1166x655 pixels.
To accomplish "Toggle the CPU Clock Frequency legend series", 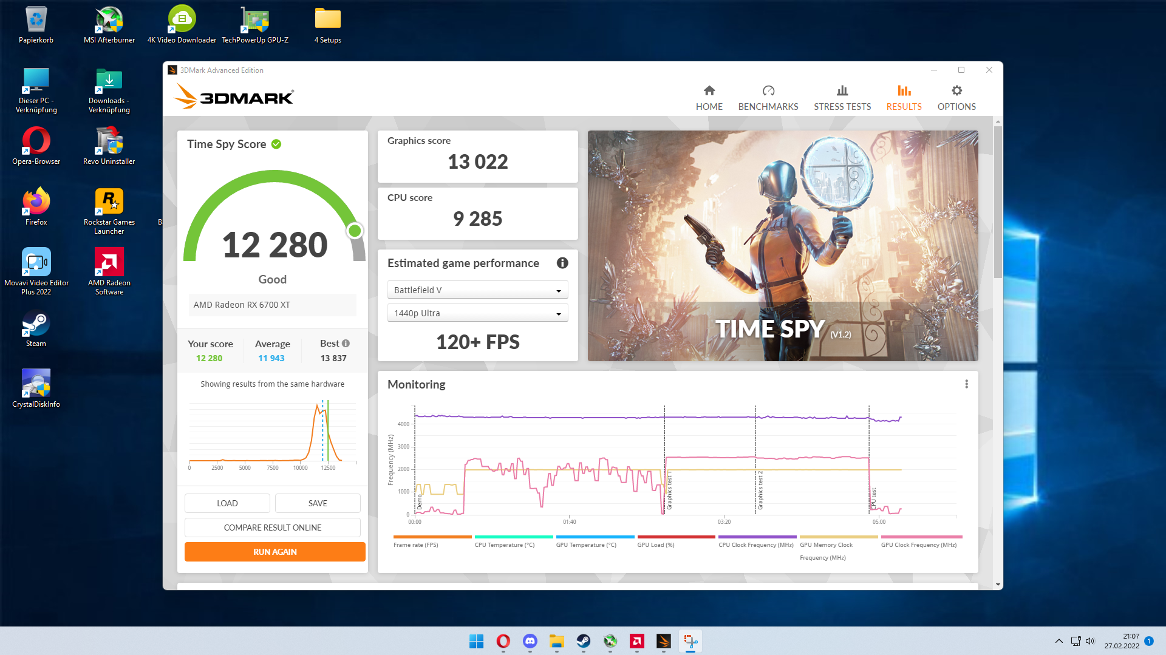I will tap(757, 541).
